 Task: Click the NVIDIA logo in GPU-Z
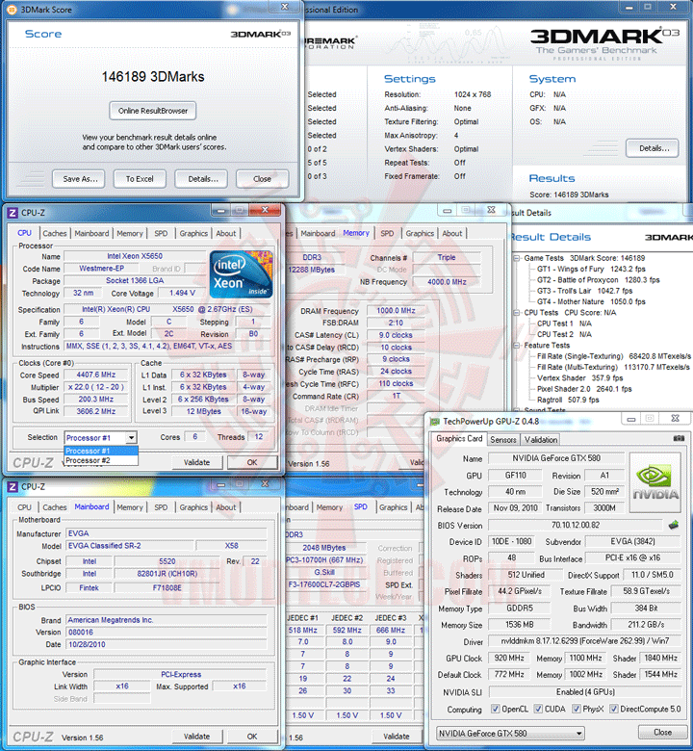pos(655,482)
